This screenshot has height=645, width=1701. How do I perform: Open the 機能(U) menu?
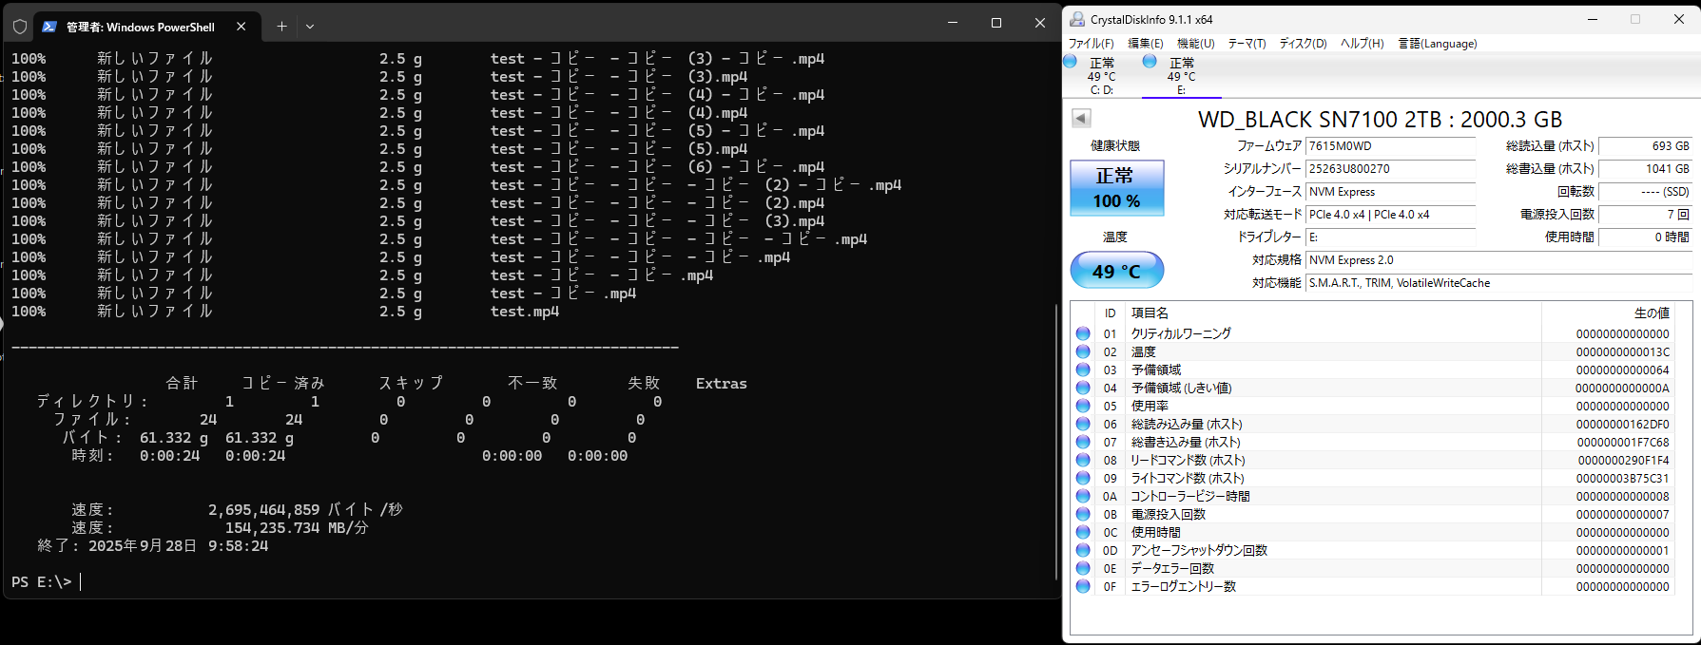[x=1195, y=44]
